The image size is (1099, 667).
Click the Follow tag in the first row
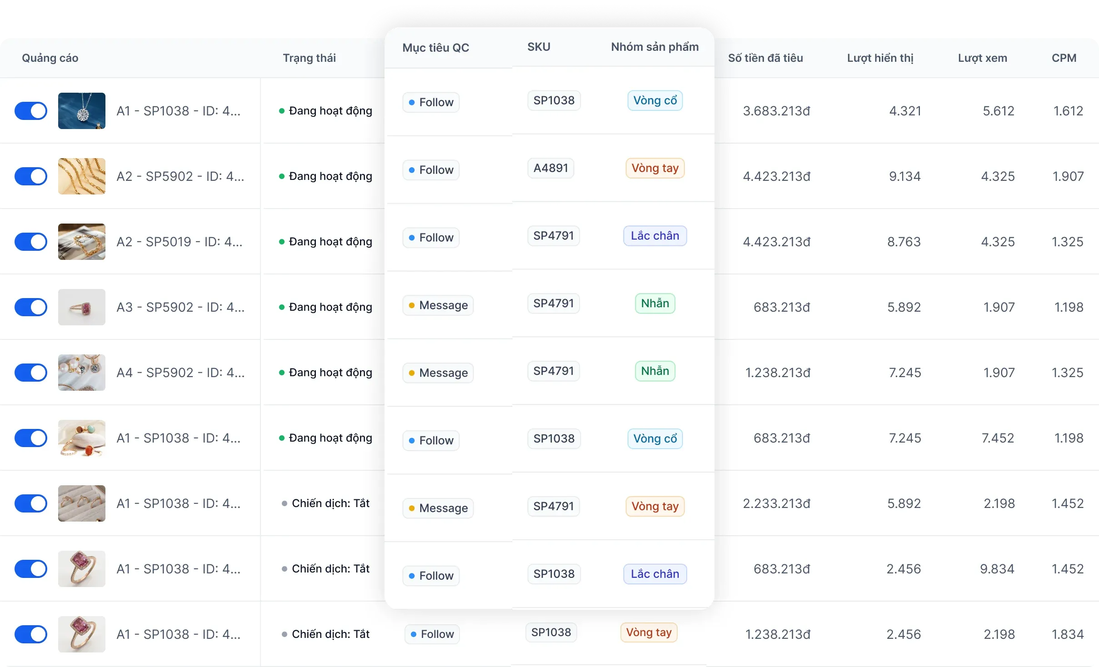(x=431, y=102)
